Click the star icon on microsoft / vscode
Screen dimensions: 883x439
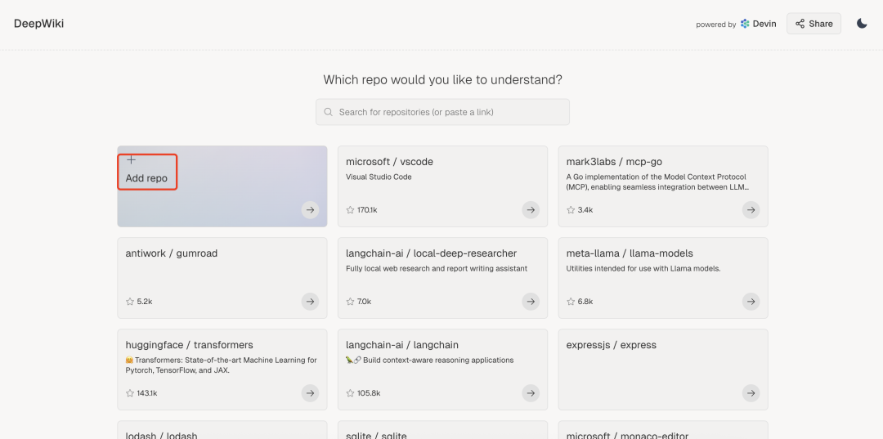tap(350, 210)
